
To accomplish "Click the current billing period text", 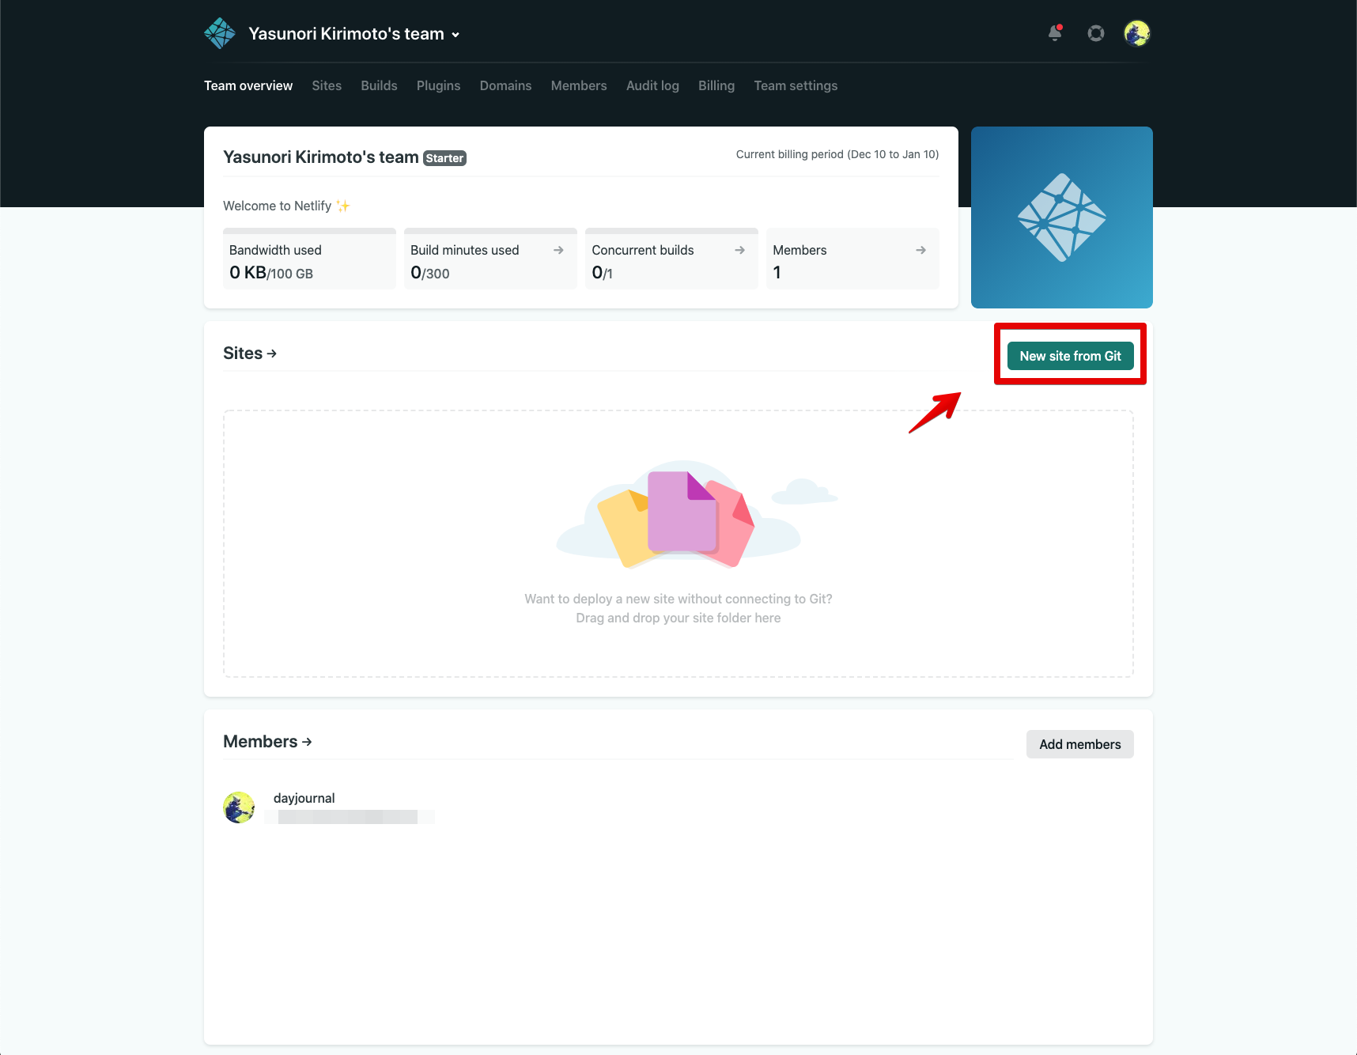I will pyautogui.click(x=837, y=154).
